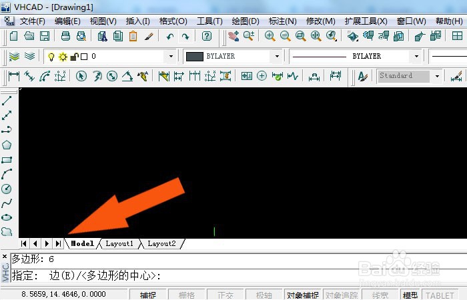Image resolution: width=467 pixels, height=300 pixels.
Task: Toggle 模型 model space in status bar
Action: click(410, 295)
